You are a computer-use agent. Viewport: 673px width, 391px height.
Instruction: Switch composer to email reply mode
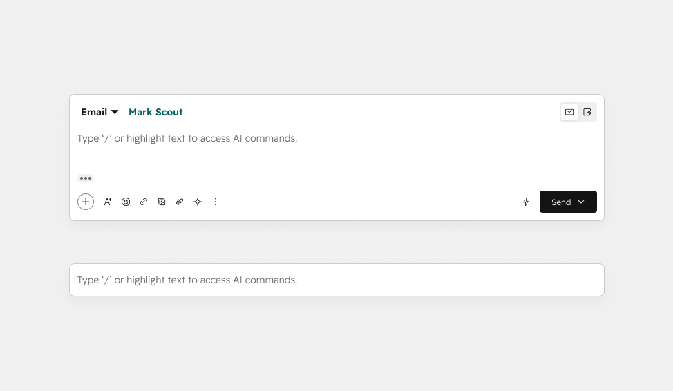(x=569, y=112)
